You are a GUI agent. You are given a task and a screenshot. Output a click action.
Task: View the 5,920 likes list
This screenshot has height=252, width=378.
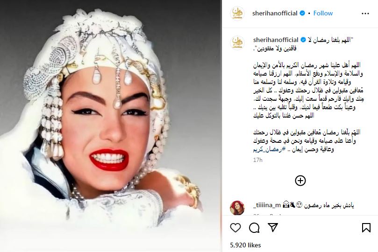coord(245,245)
